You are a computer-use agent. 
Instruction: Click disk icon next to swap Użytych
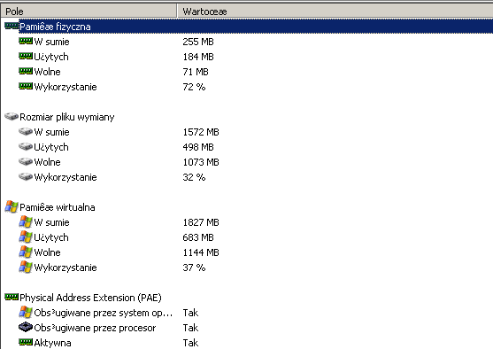(26, 146)
